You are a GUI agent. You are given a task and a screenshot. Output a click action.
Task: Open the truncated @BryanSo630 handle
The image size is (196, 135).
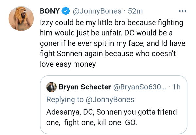pos(140,87)
